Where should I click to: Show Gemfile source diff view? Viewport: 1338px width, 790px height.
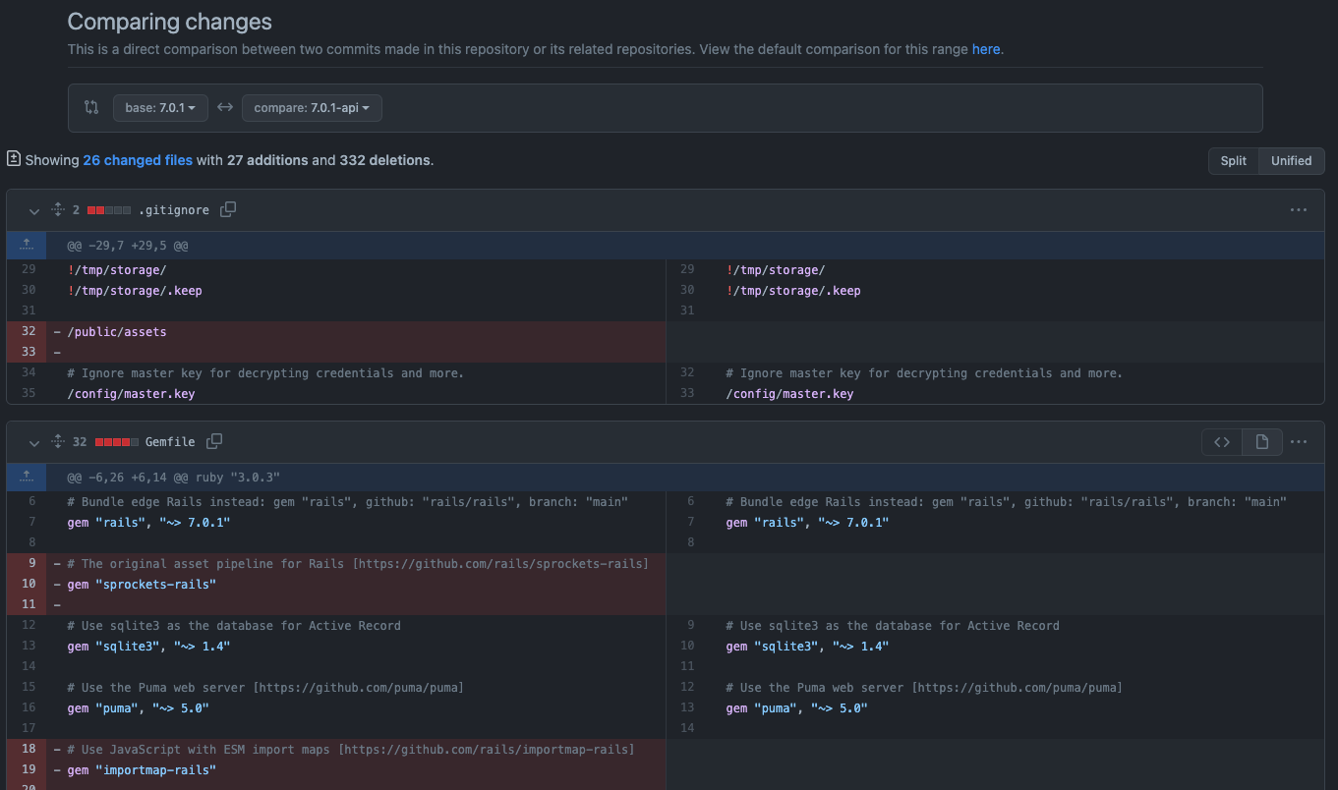[x=1222, y=442]
